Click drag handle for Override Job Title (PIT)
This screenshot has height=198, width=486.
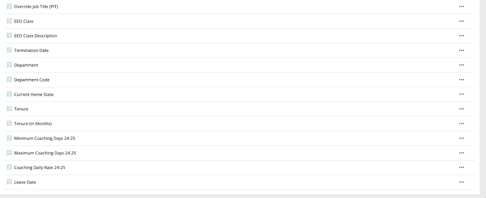[x=9, y=6]
